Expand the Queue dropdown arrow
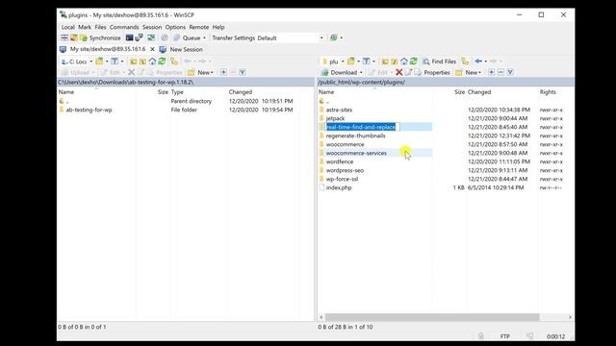 tap(204, 38)
